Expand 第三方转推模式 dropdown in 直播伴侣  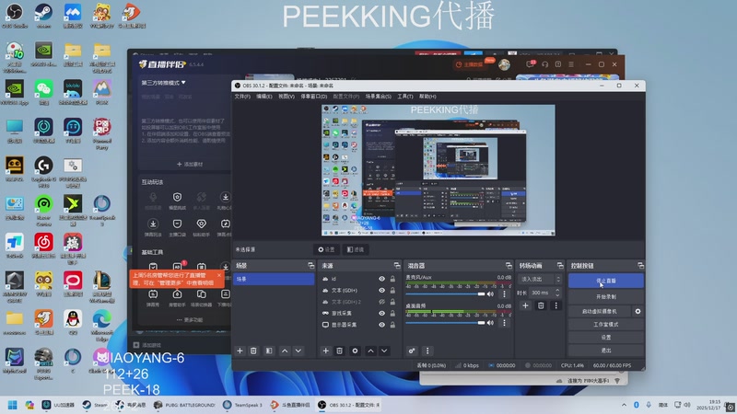pyautogui.click(x=164, y=83)
